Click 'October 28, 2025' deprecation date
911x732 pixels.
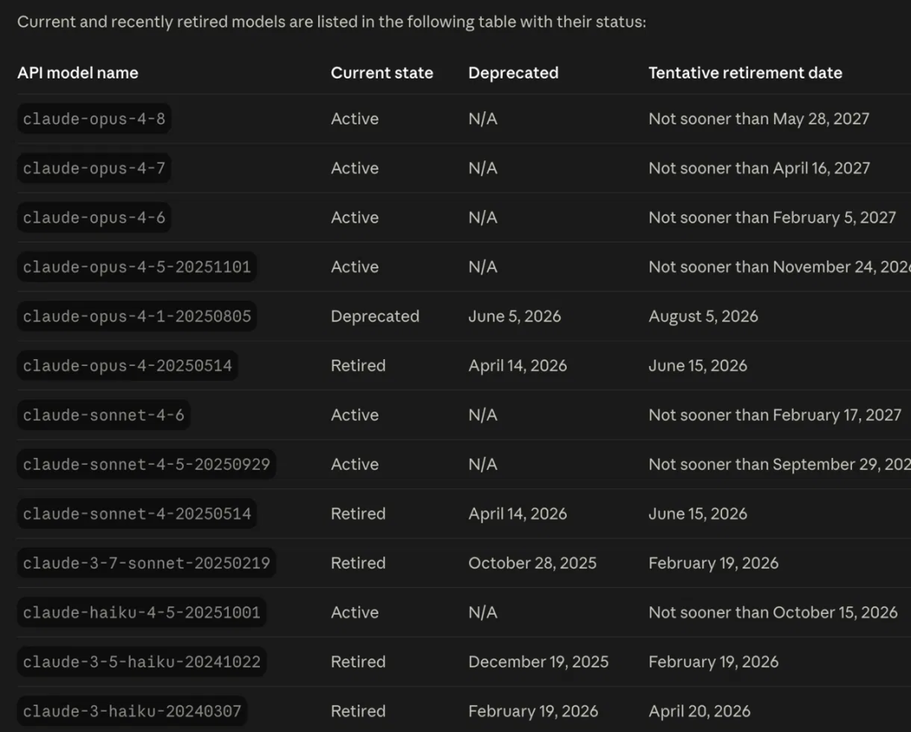click(532, 563)
